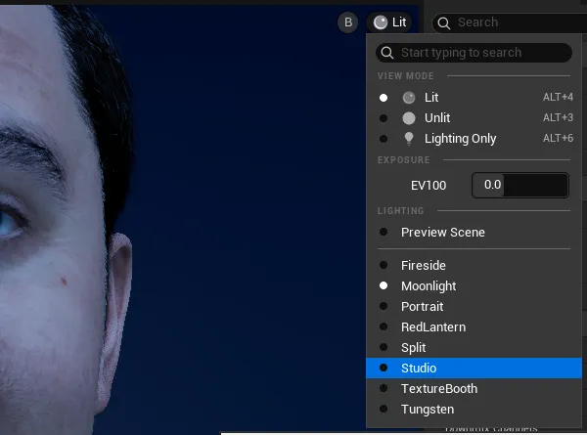587x435 pixels.
Task: Open the Lit view mode dropdown
Action: coord(389,22)
